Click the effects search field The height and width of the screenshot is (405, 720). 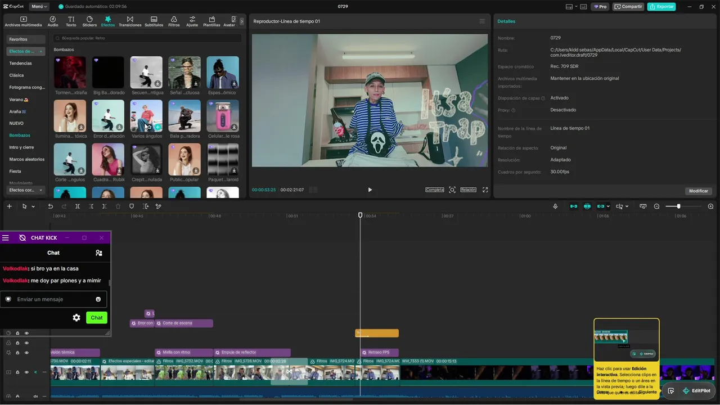point(147,38)
